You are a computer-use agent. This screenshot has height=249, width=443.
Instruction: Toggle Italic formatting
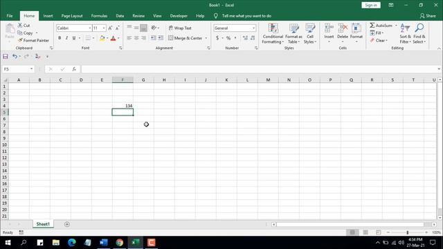[66, 38]
